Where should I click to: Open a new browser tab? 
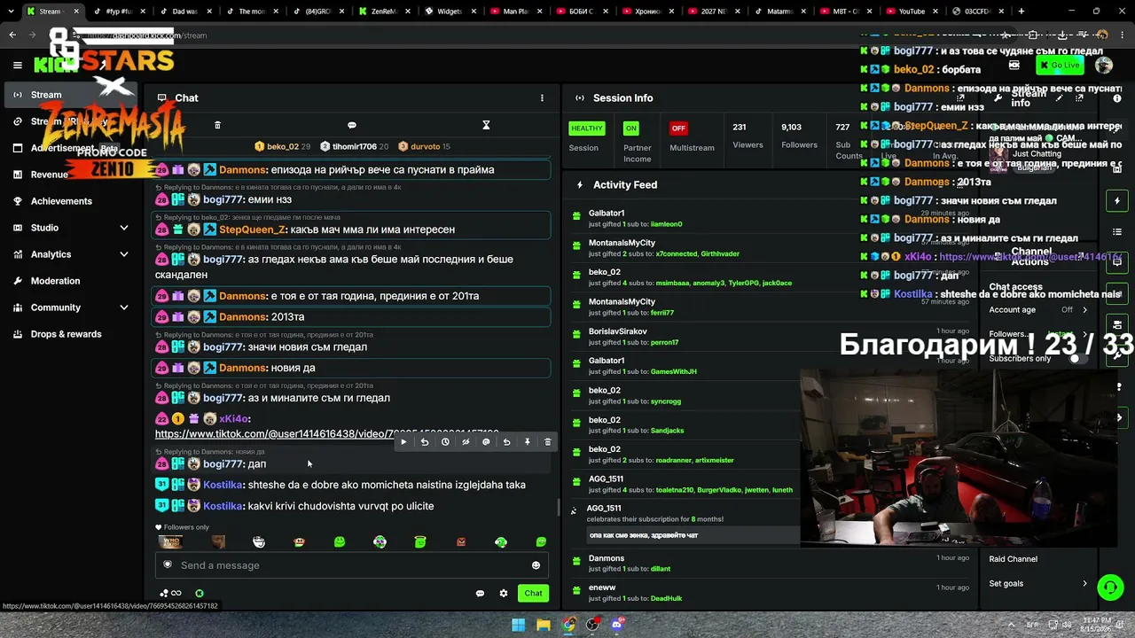(x=1021, y=12)
